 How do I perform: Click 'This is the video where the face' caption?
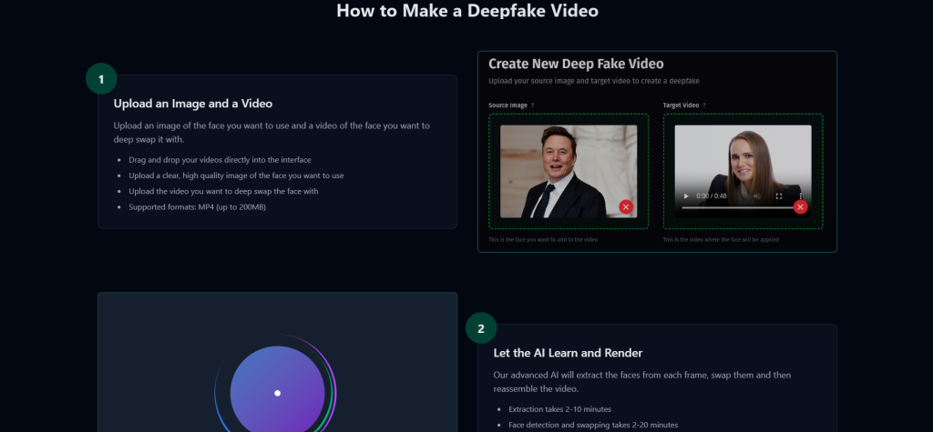point(721,239)
